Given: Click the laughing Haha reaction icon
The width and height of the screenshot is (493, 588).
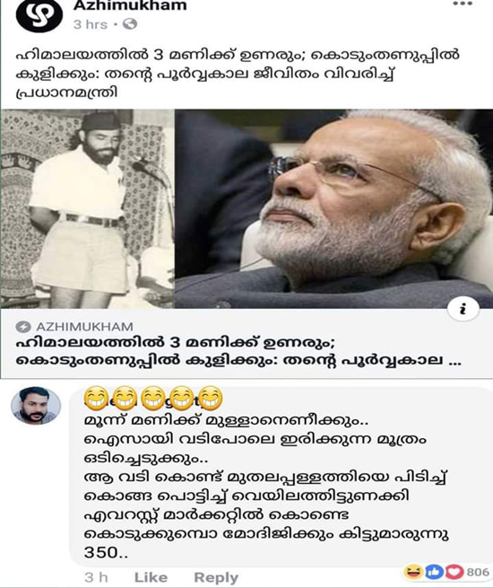Looking at the screenshot, I should [x=413, y=572].
